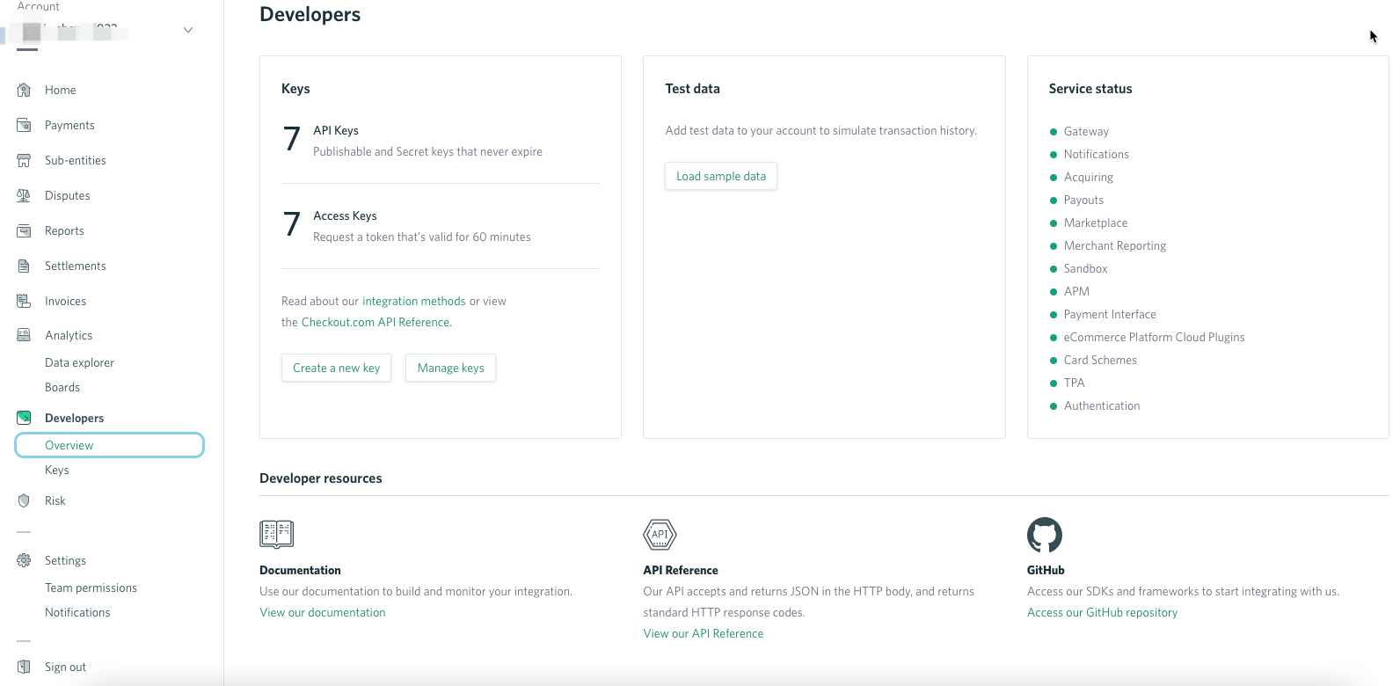Screen dimensions: 1400x686
Task: Open the Payments menu item
Action: pyautogui.click(x=69, y=125)
